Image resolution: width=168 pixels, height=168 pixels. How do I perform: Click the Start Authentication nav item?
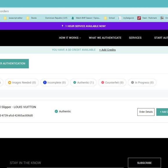[x=161, y=38]
